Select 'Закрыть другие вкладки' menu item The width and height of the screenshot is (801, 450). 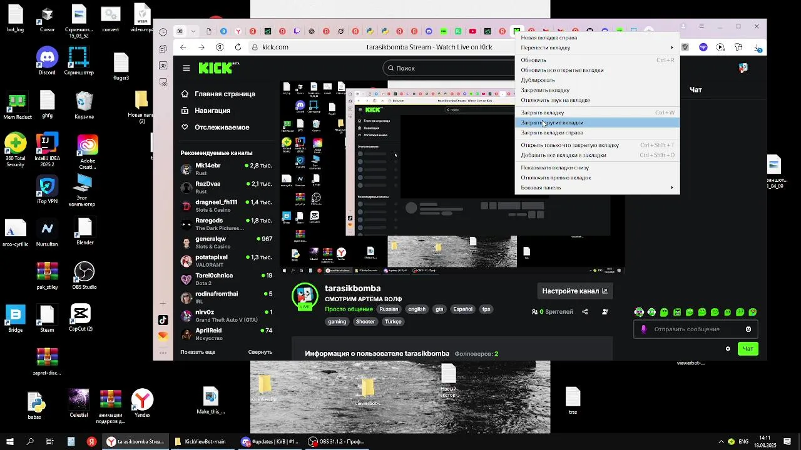point(597,122)
